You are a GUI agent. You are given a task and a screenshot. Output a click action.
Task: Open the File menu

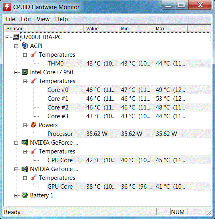10,19
